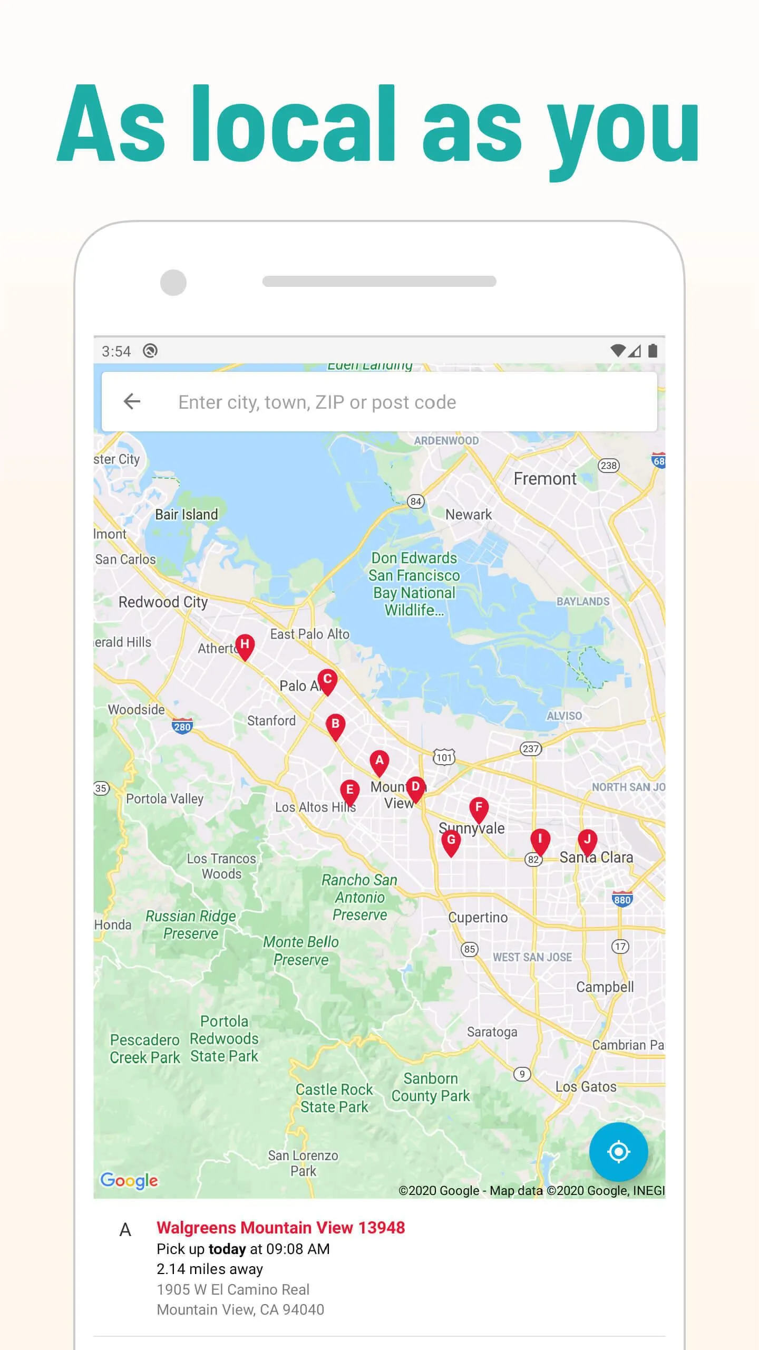The width and height of the screenshot is (759, 1350).
Task: Tap Interstate 280 shield on map
Action: pos(182,726)
